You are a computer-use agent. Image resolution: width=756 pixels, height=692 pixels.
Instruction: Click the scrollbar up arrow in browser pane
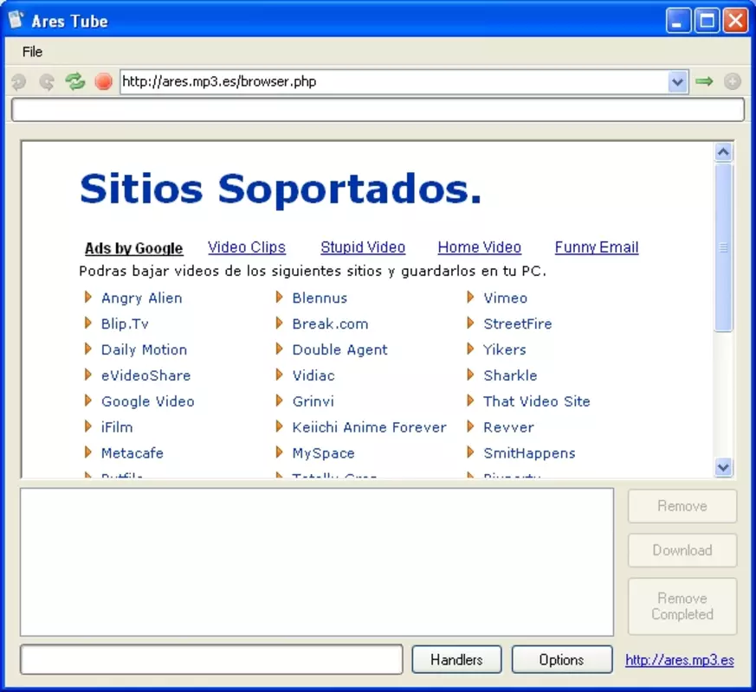723,152
